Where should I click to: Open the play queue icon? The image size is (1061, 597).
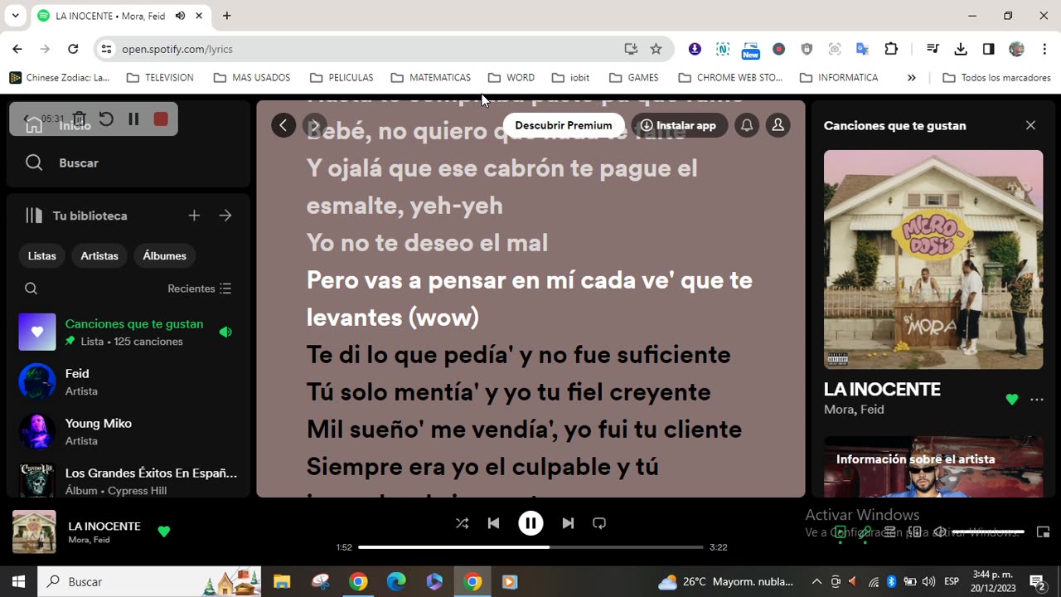[x=890, y=532]
